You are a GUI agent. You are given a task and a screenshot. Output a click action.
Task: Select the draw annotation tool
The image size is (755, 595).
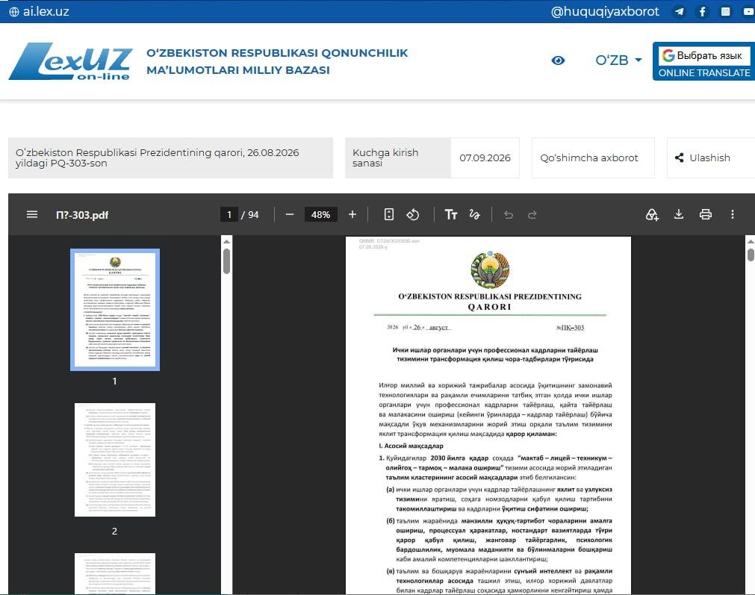[x=474, y=214]
